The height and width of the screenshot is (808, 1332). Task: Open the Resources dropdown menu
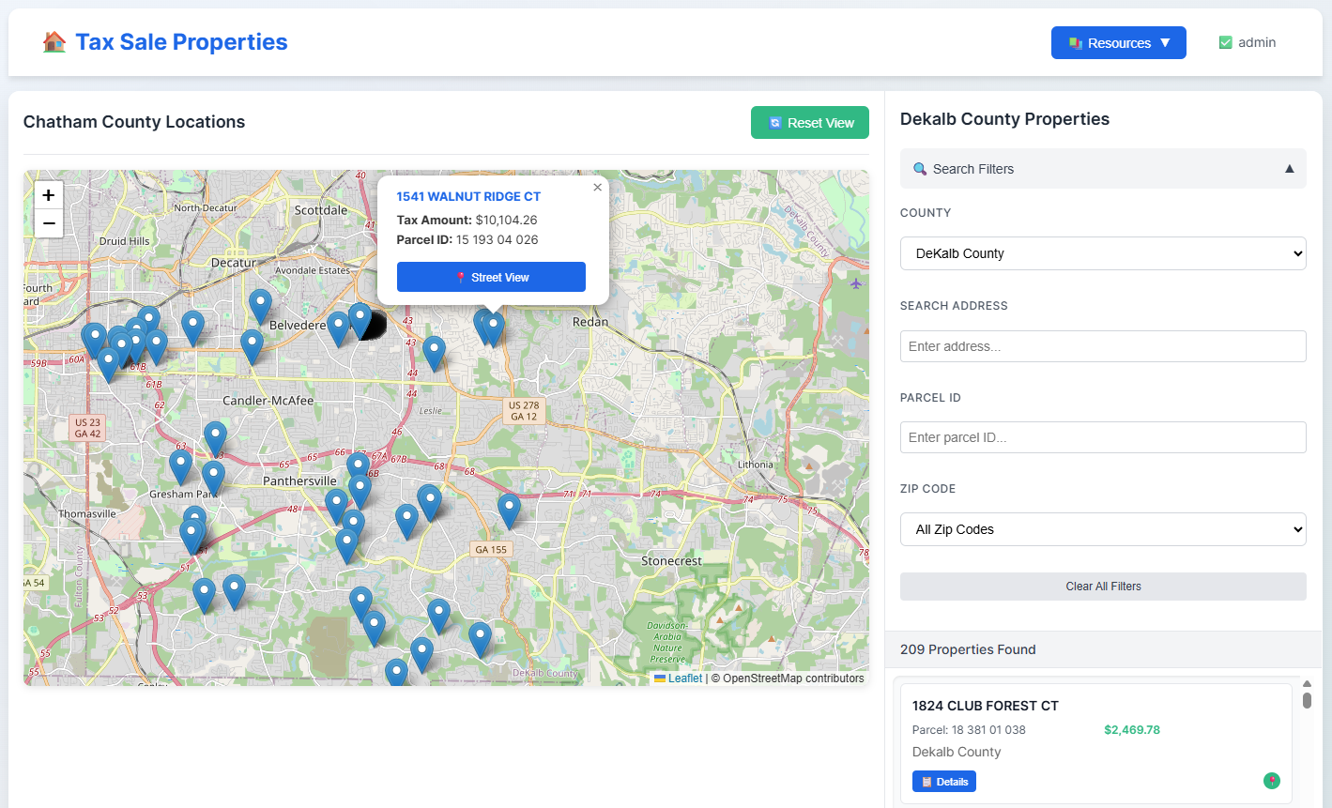pos(1118,43)
